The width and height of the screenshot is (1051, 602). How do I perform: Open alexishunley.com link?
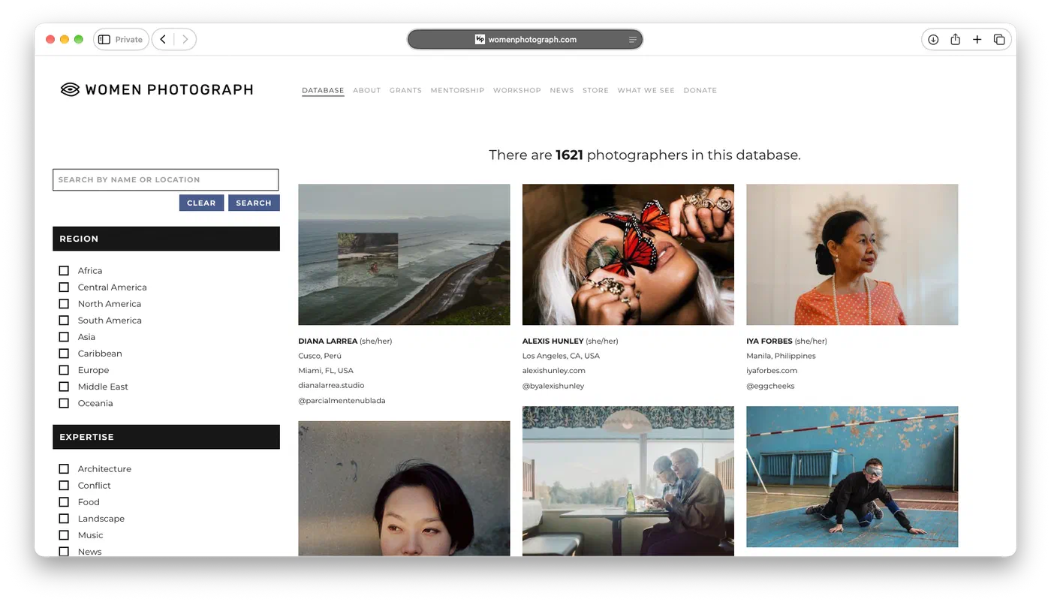point(554,371)
